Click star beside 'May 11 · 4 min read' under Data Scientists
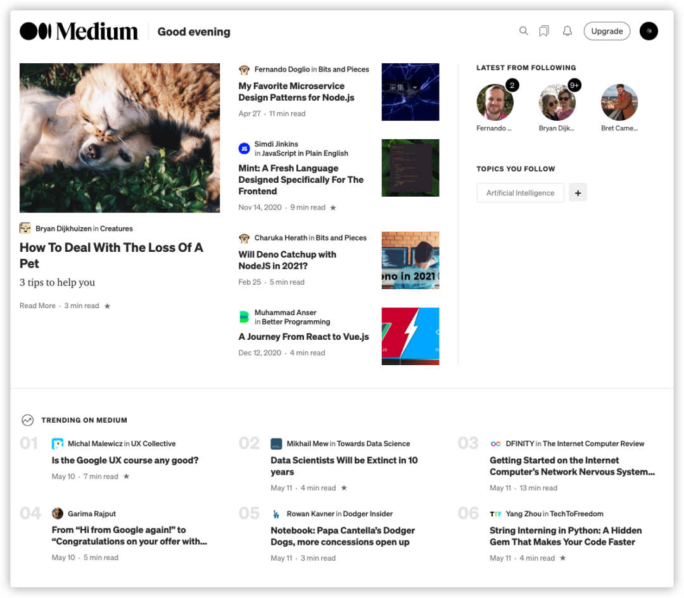The image size is (684, 598). [x=344, y=488]
